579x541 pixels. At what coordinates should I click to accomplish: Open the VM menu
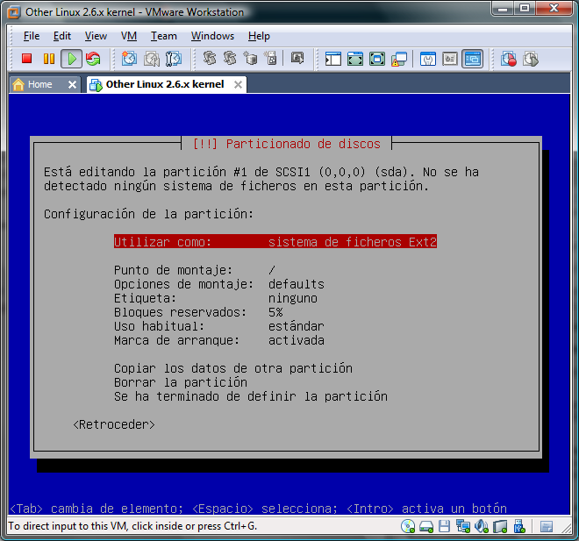pos(129,36)
